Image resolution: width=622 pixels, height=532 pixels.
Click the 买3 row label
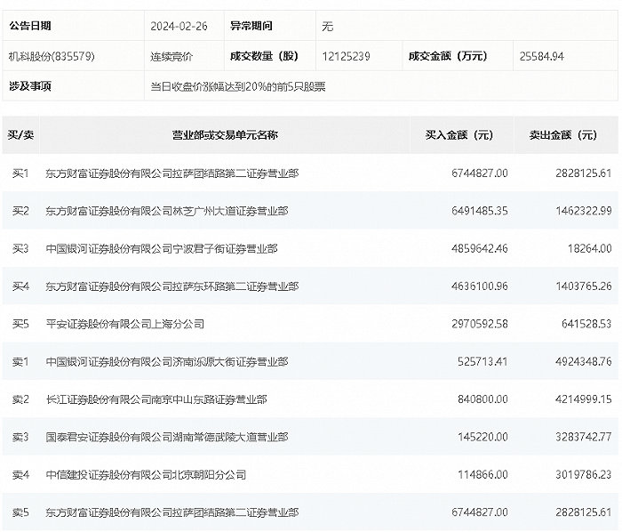pyautogui.click(x=20, y=248)
